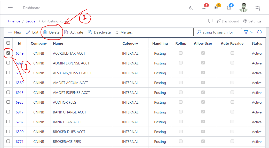Toggle dark mode moon icon
The height and width of the screenshot is (148, 269).
pyautogui.click(x=191, y=8)
